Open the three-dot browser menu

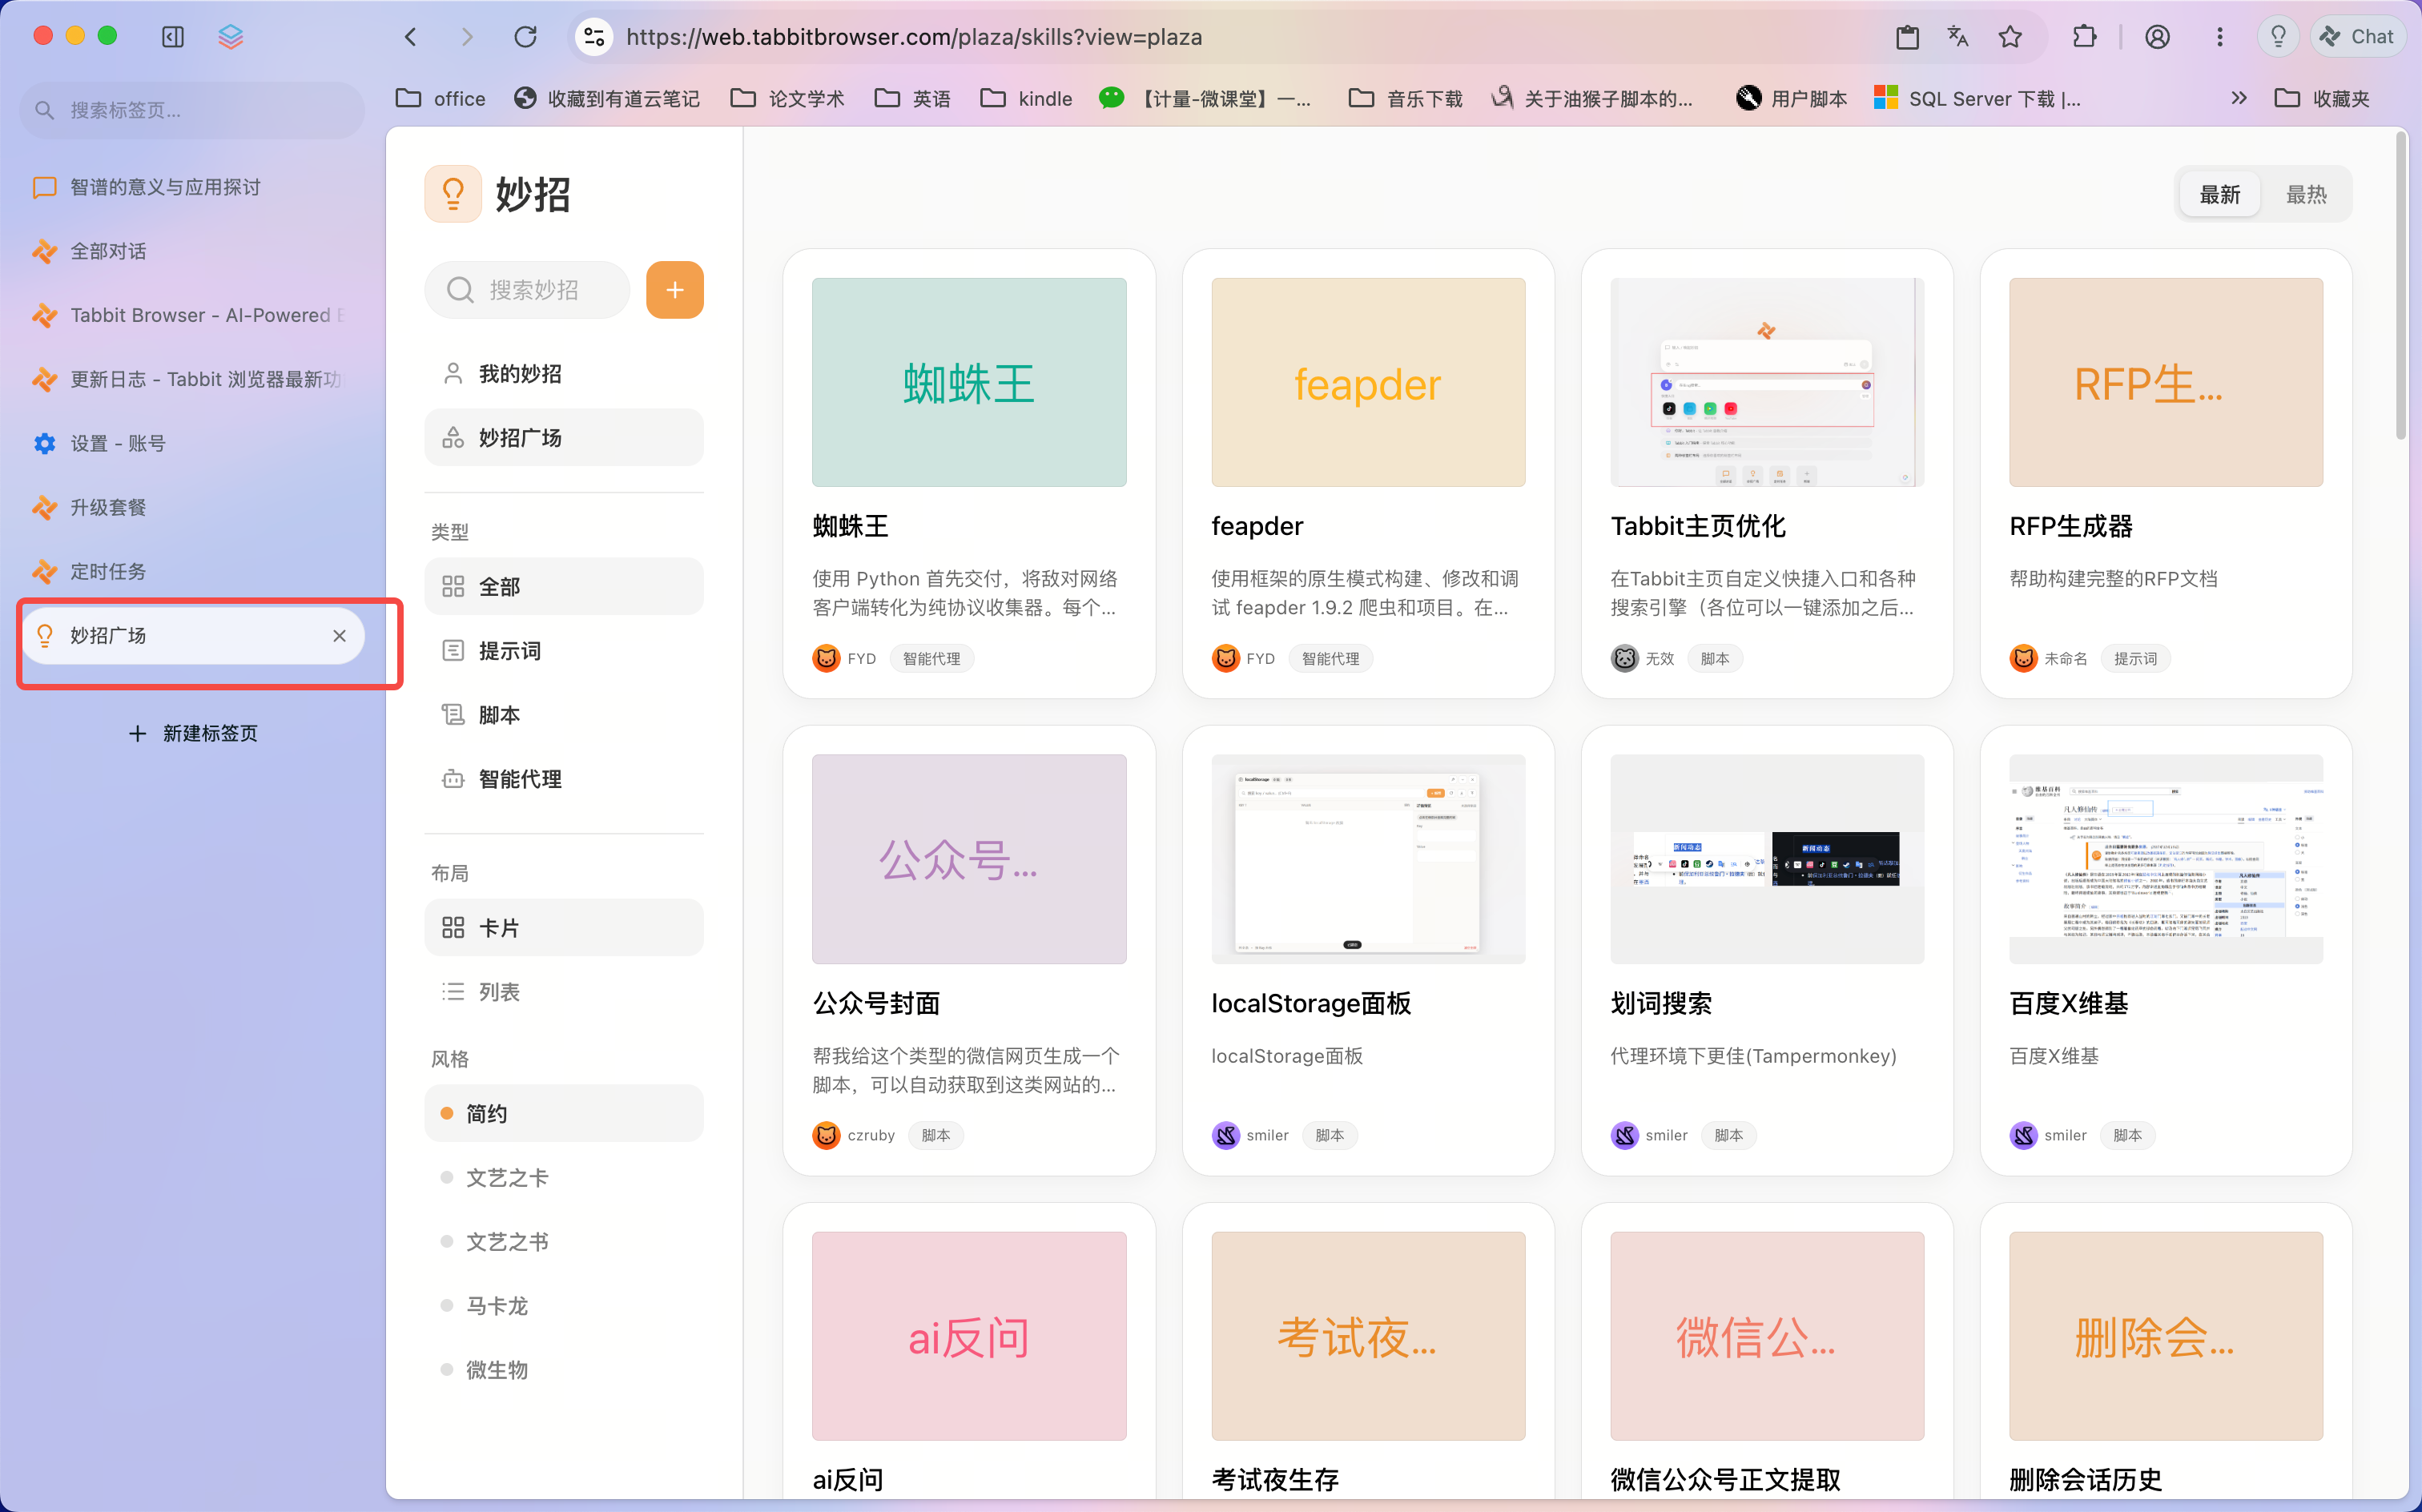(x=2219, y=37)
